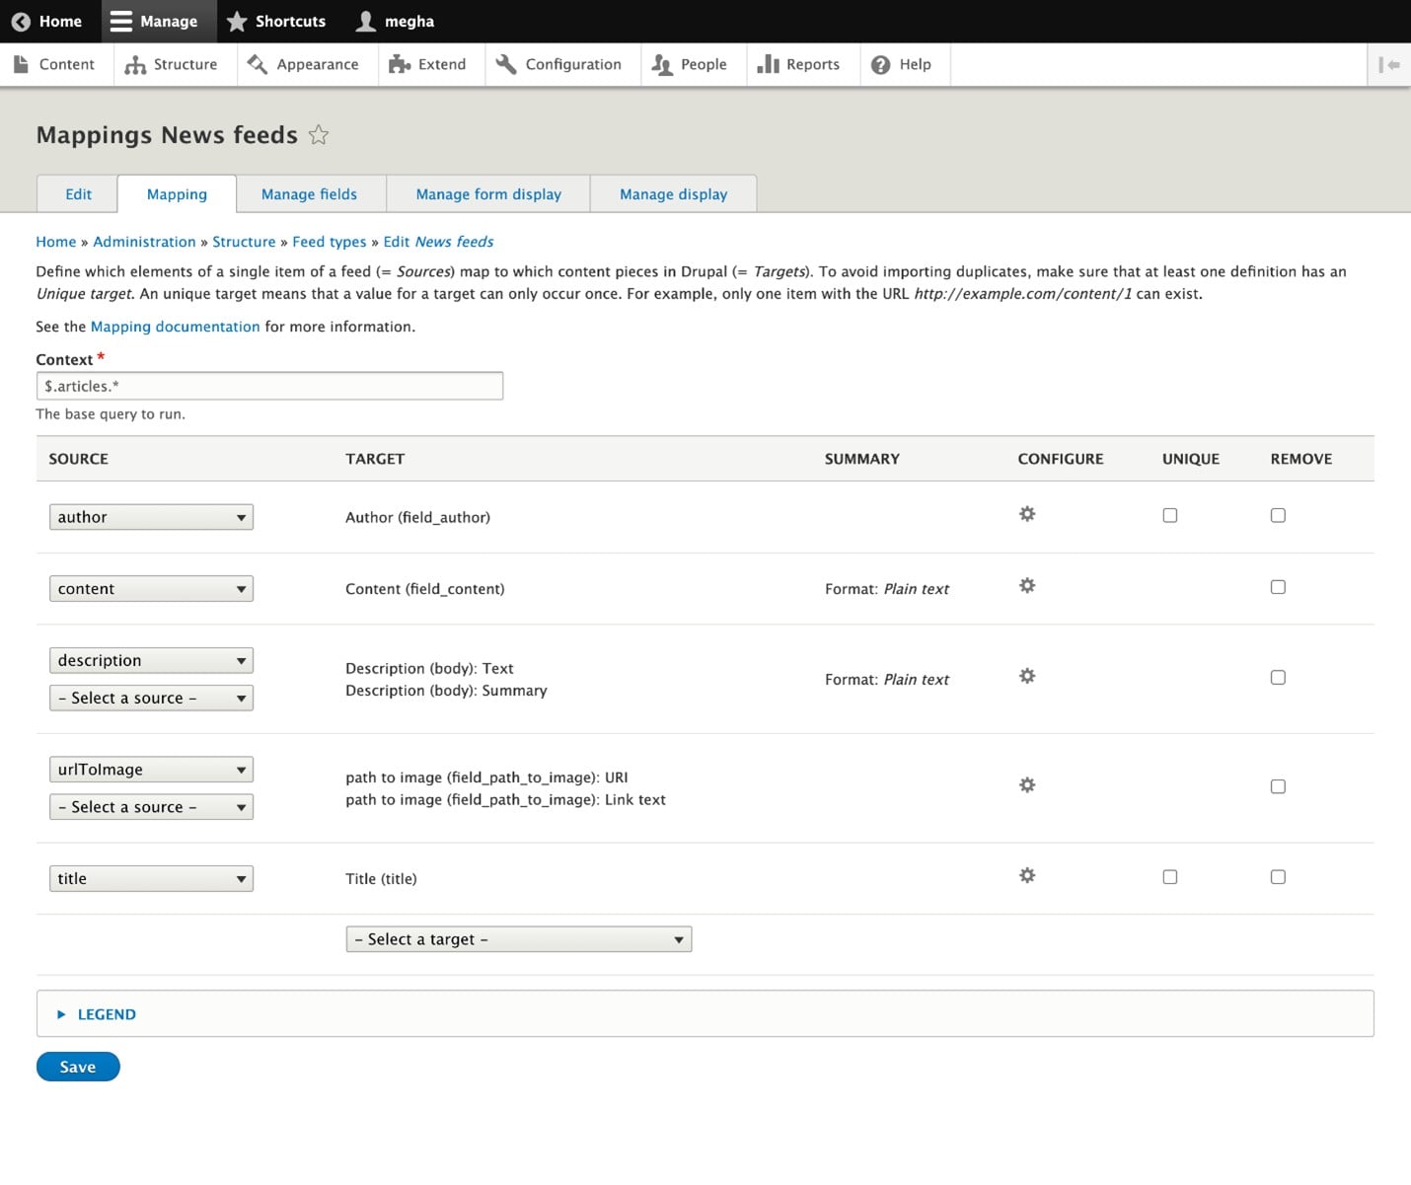Viewport: 1411px width, 1185px height.
Task: Open the author source dropdown
Action: tap(151, 517)
